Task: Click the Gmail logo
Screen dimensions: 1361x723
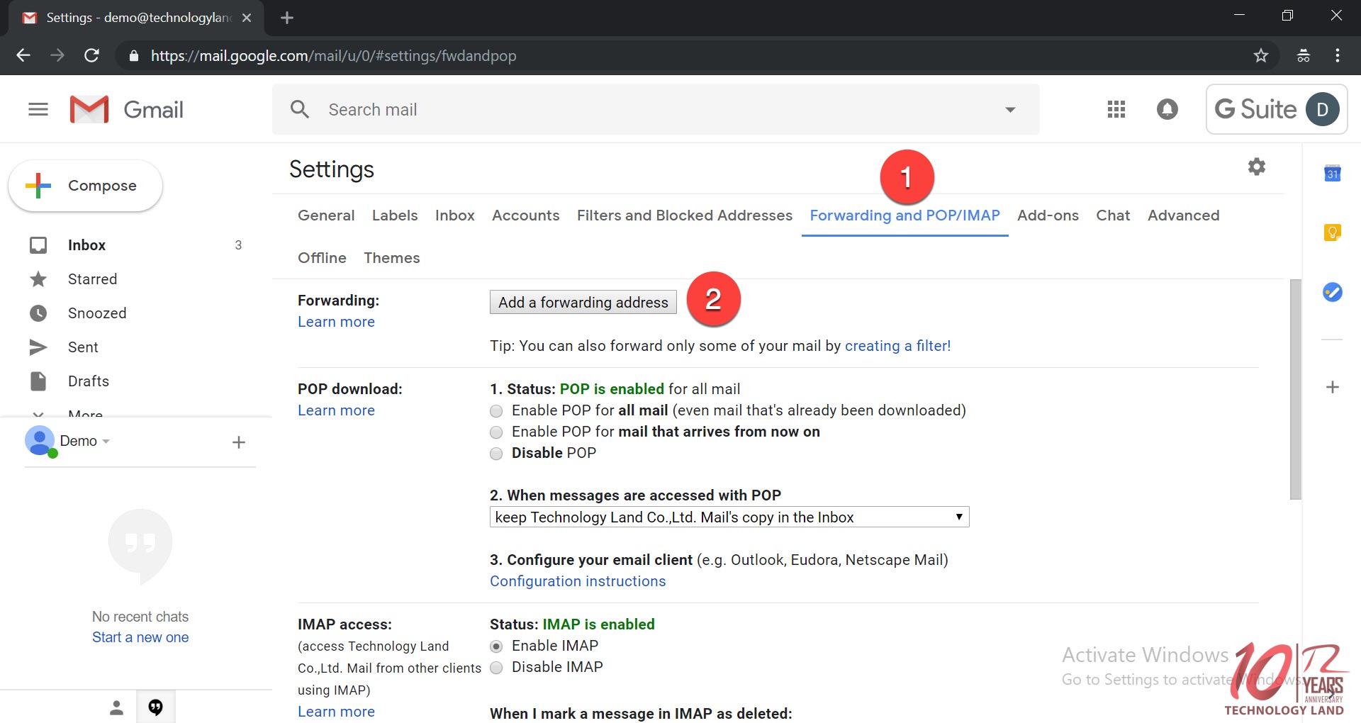Action: click(128, 109)
